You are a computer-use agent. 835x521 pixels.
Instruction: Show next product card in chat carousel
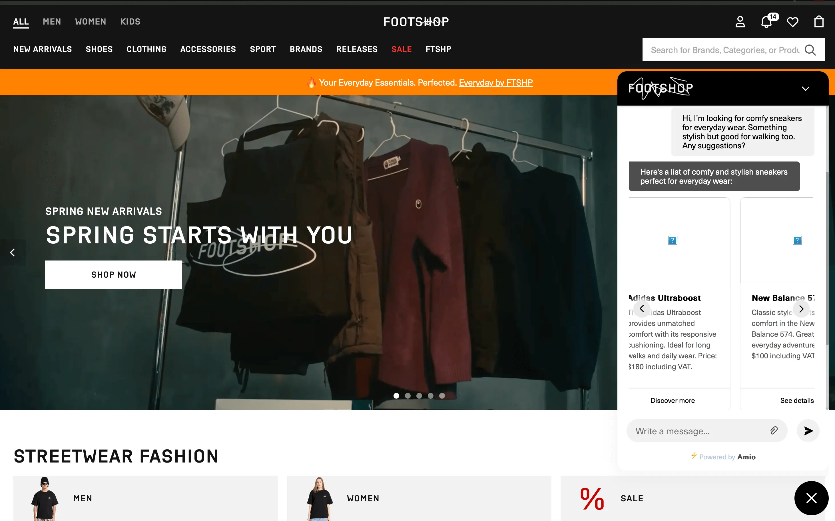tap(801, 309)
